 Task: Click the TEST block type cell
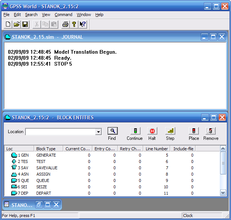(41, 161)
